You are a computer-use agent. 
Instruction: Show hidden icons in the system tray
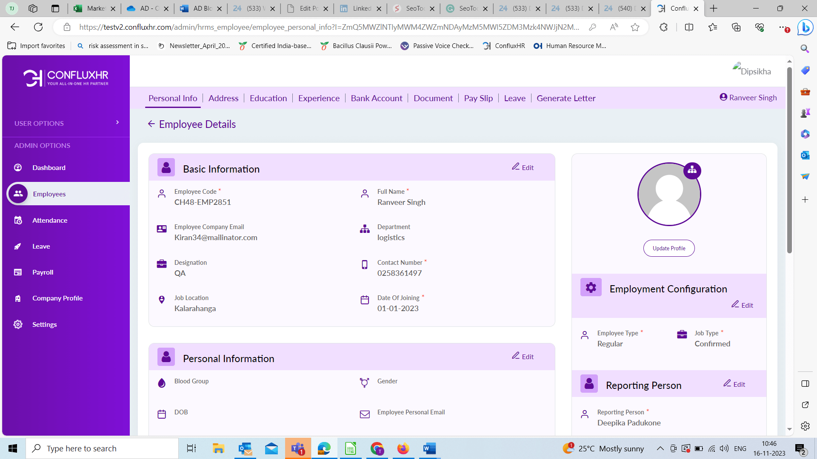(660, 448)
